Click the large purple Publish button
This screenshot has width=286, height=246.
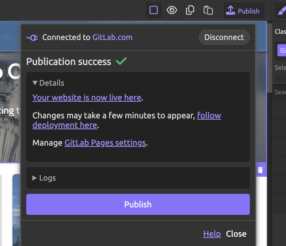tap(138, 204)
